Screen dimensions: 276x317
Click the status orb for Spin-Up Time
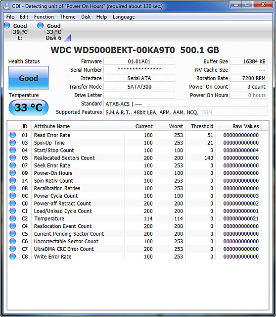tap(12, 143)
